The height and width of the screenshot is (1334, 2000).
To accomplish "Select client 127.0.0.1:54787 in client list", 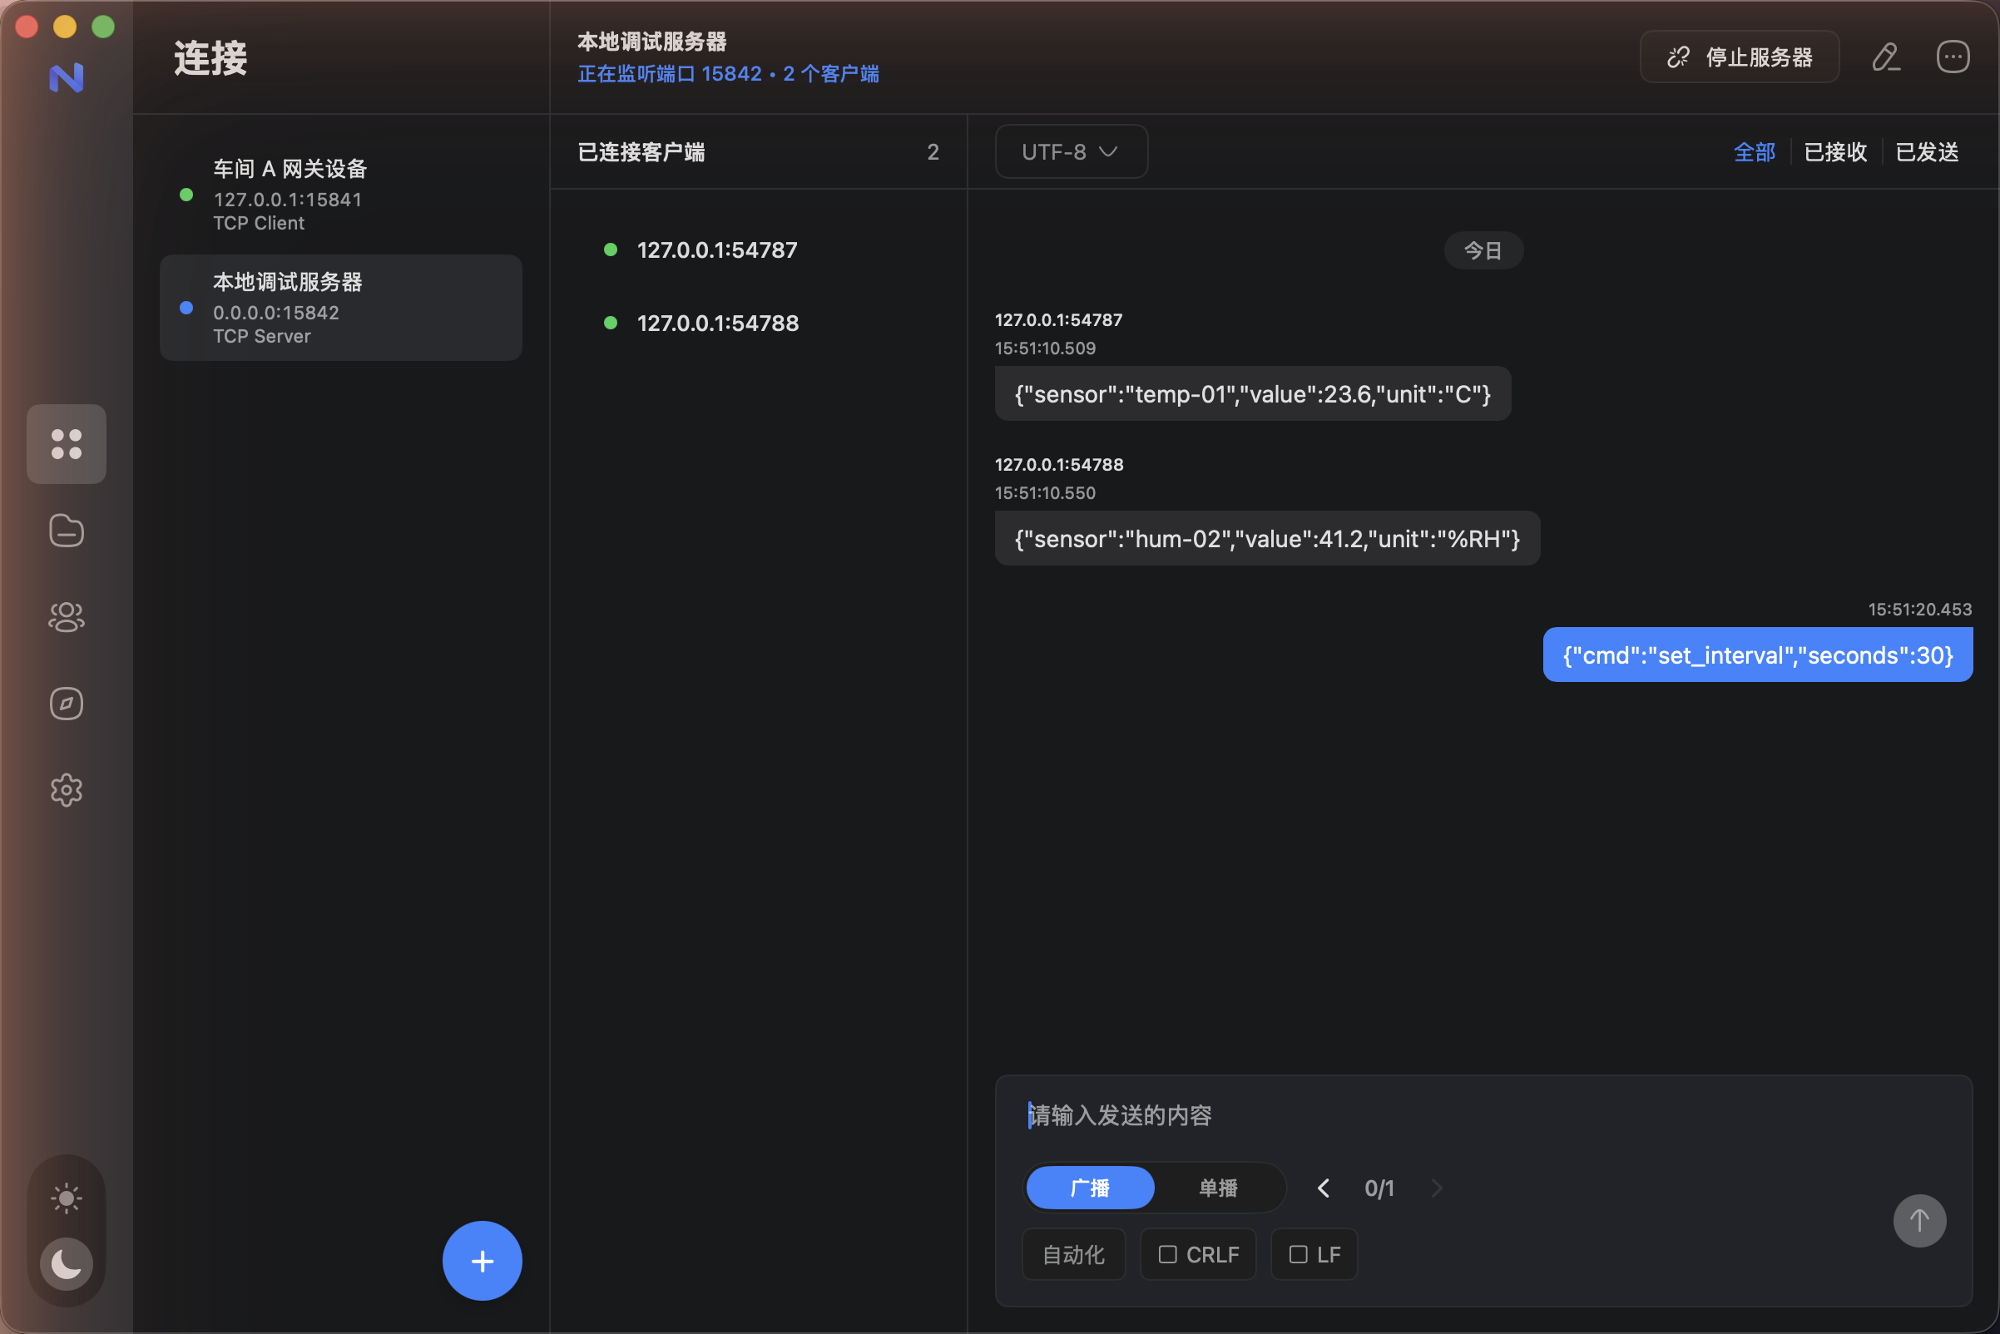I will pos(758,250).
